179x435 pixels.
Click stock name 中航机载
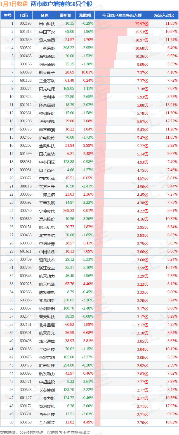[47, 178]
